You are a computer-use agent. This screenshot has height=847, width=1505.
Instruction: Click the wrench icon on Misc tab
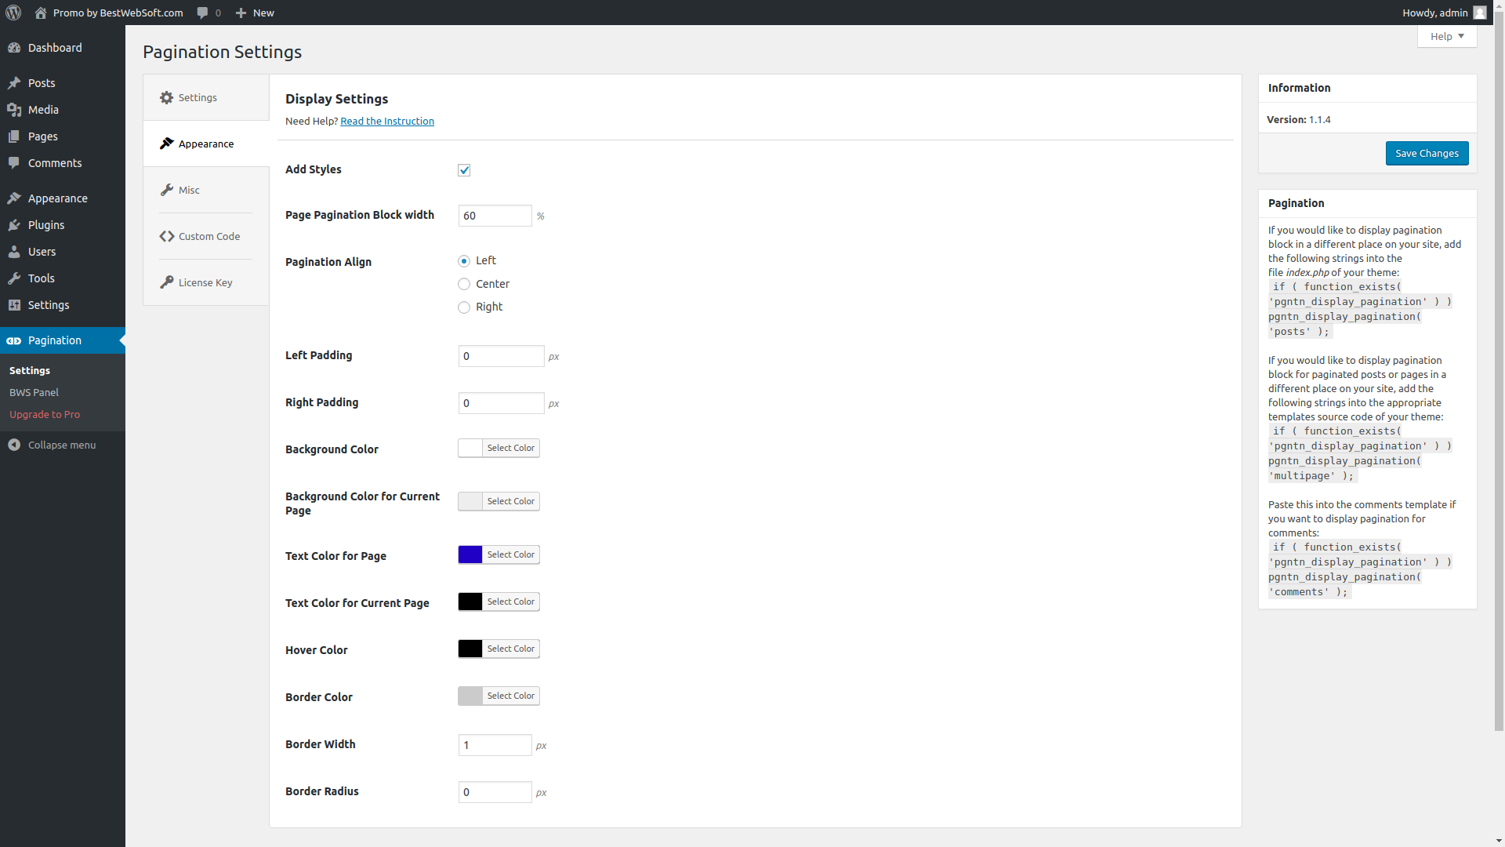tap(166, 190)
